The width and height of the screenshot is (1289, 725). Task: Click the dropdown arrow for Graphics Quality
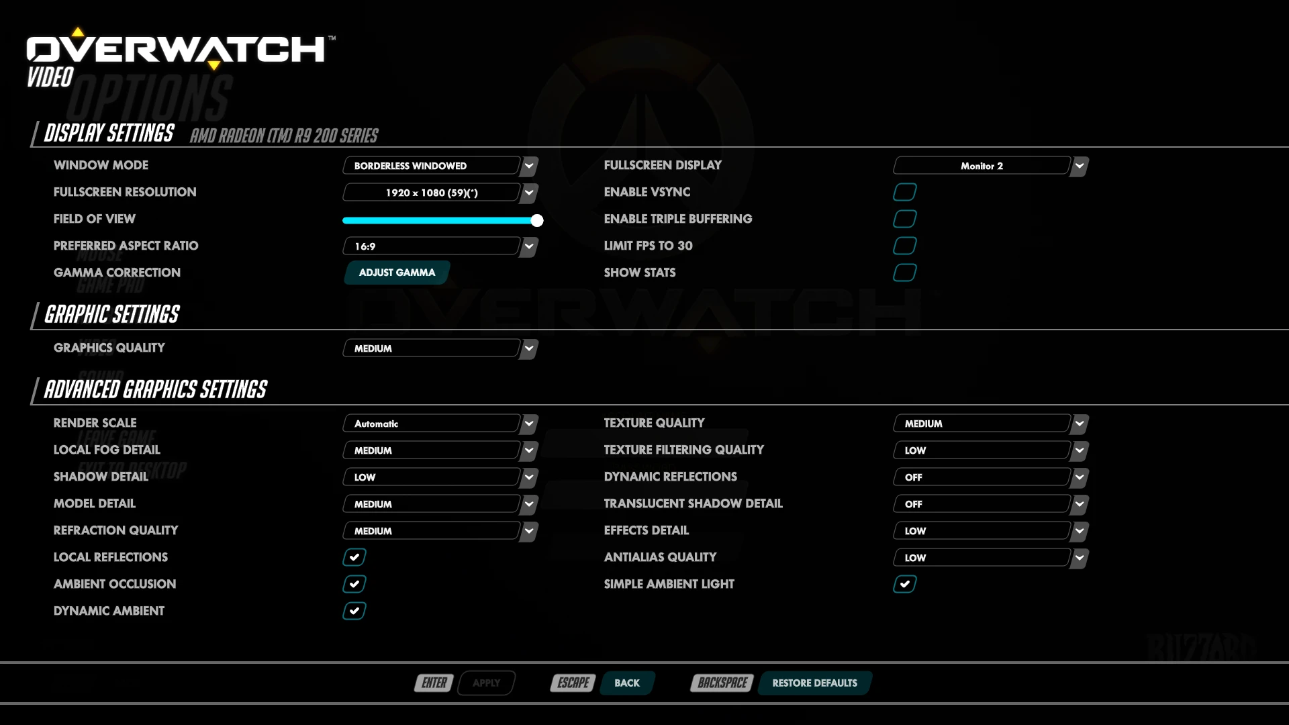tap(528, 348)
